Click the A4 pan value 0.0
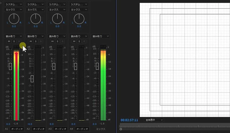 [79, 26]
